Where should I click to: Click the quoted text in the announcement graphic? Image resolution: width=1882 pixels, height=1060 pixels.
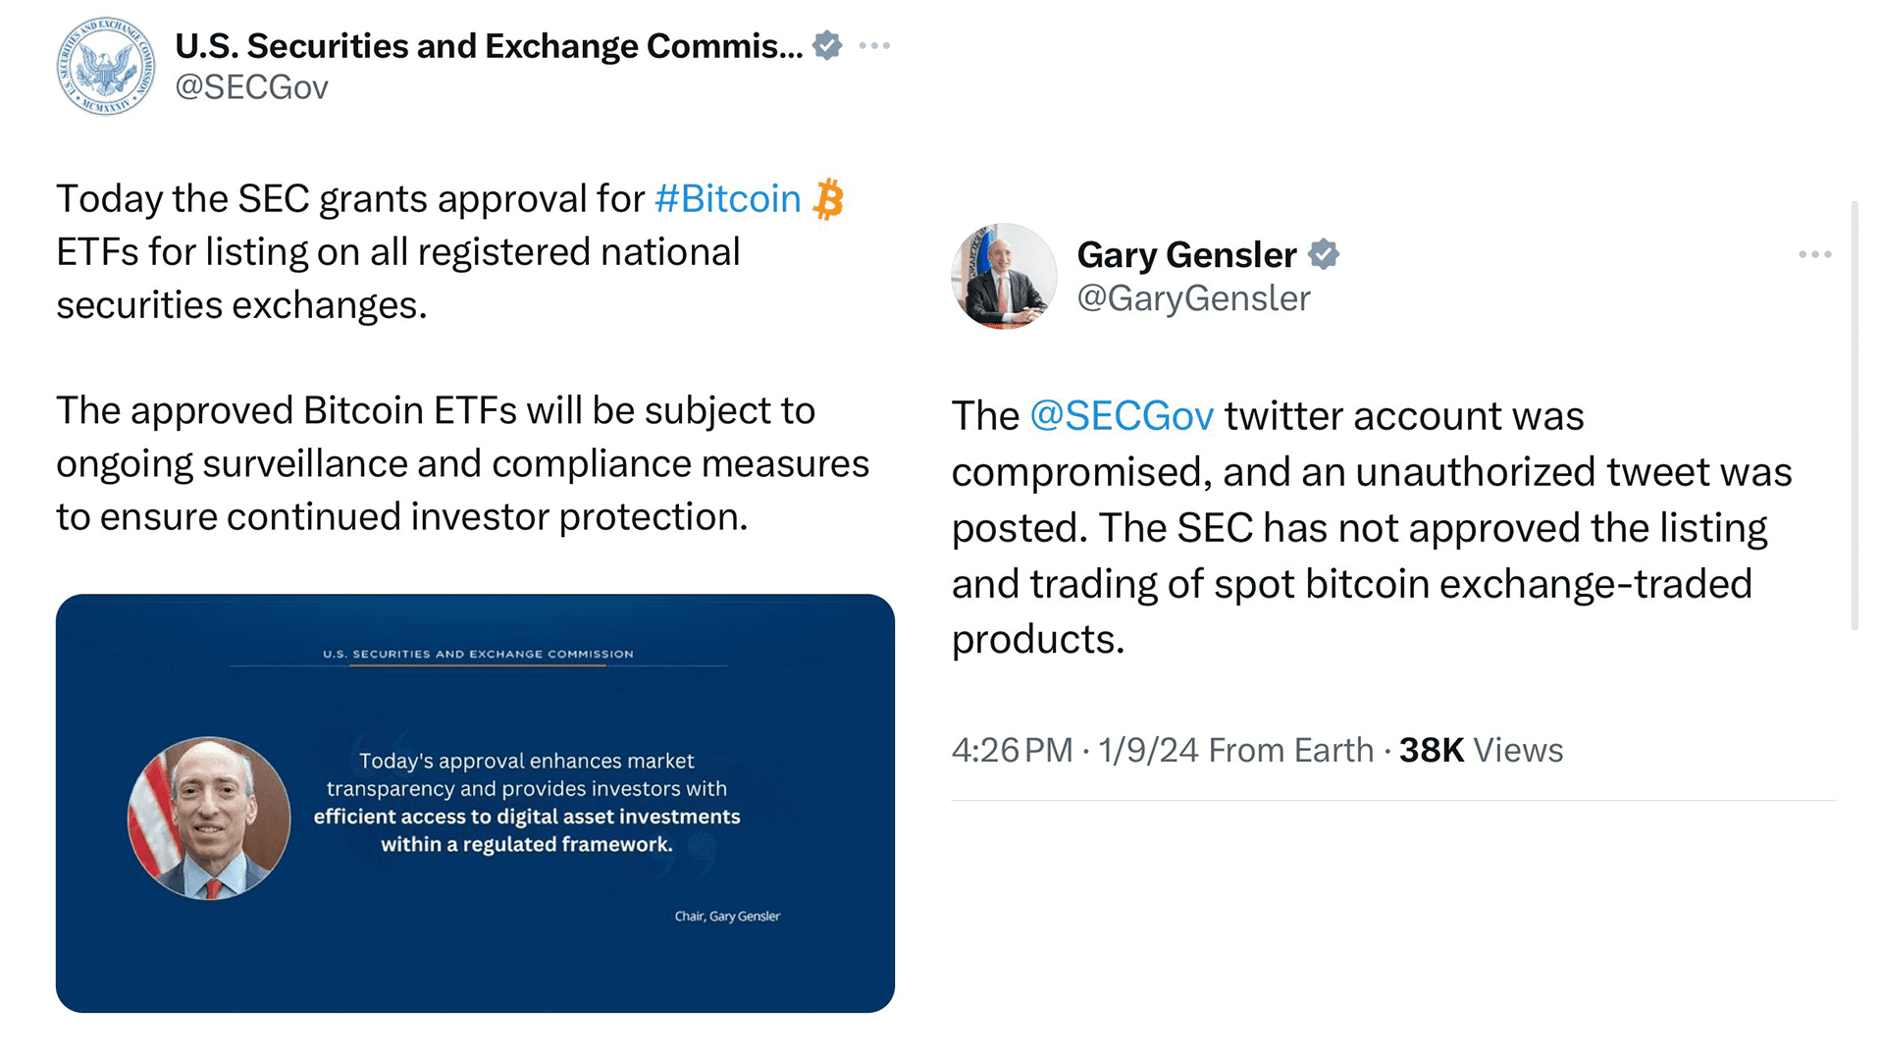coord(527,801)
